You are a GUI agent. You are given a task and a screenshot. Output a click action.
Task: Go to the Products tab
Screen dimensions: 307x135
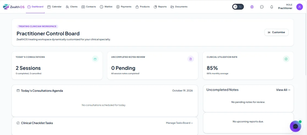143,7
